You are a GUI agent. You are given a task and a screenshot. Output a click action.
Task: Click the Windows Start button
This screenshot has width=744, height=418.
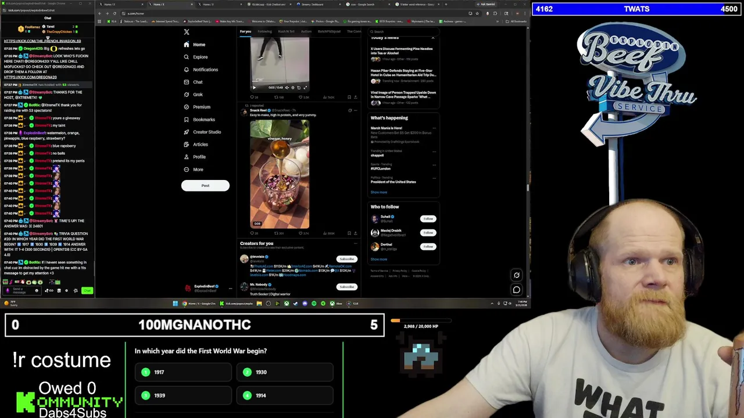coord(175,304)
